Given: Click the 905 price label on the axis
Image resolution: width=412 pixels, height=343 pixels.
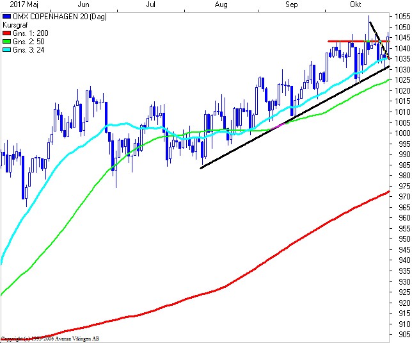Looking at the screenshot, I should (402, 334).
